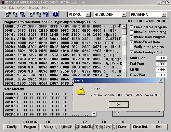Expand the MICROCHIP manufacturer dropdown

124,14
